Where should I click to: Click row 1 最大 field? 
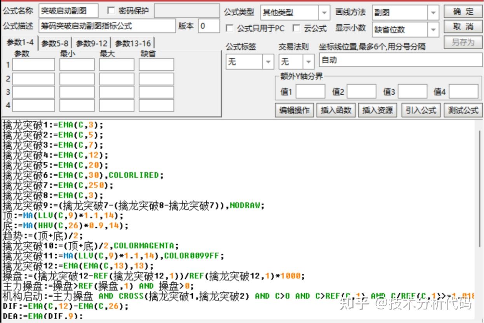point(117,64)
